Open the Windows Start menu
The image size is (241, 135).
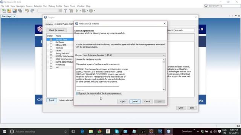pyautogui.click(x=4, y=132)
